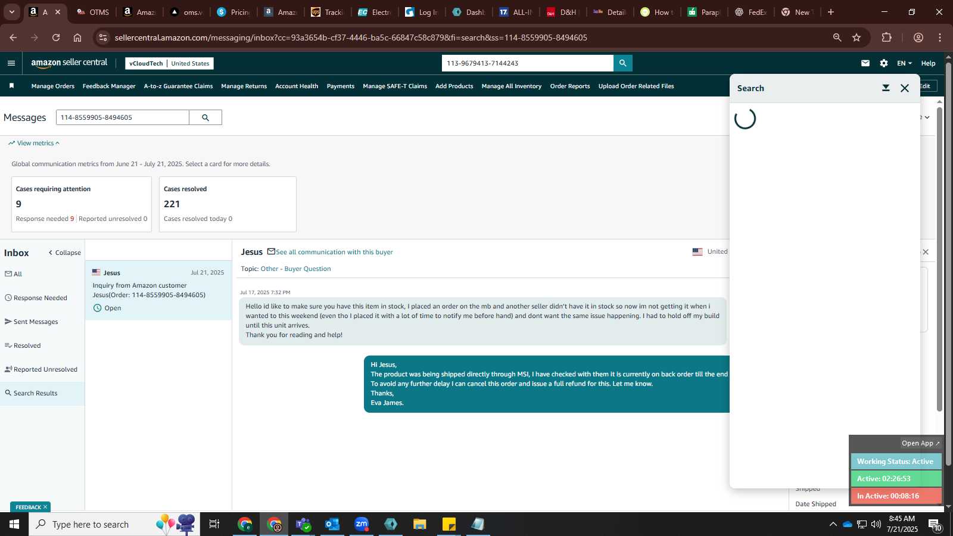Screen dimensions: 953x536
Task: Click the top order search field
Action: pyautogui.click(x=528, y=63)
